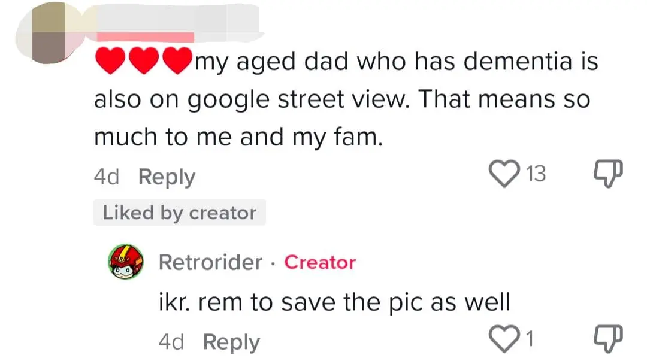Open Retrorider's helmet profile avatar
Viewport: 647px width, 364px height.
126,262
